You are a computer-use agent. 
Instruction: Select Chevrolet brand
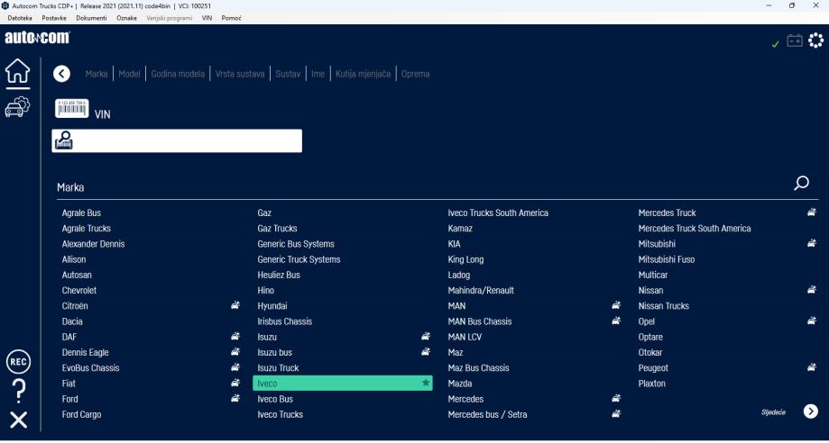point(79,291)
